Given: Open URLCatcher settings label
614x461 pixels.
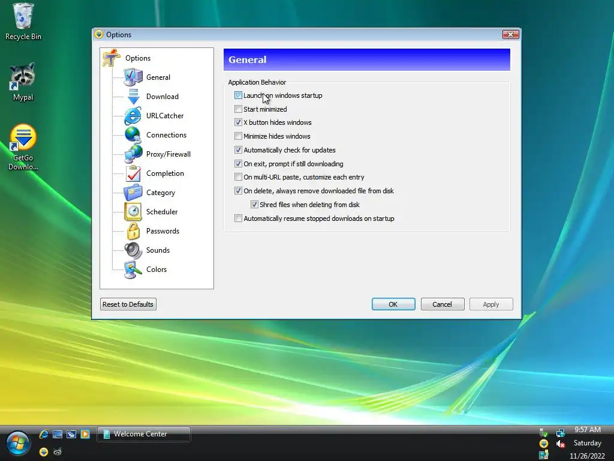Looking at the screenshot, I should point(165,116).
